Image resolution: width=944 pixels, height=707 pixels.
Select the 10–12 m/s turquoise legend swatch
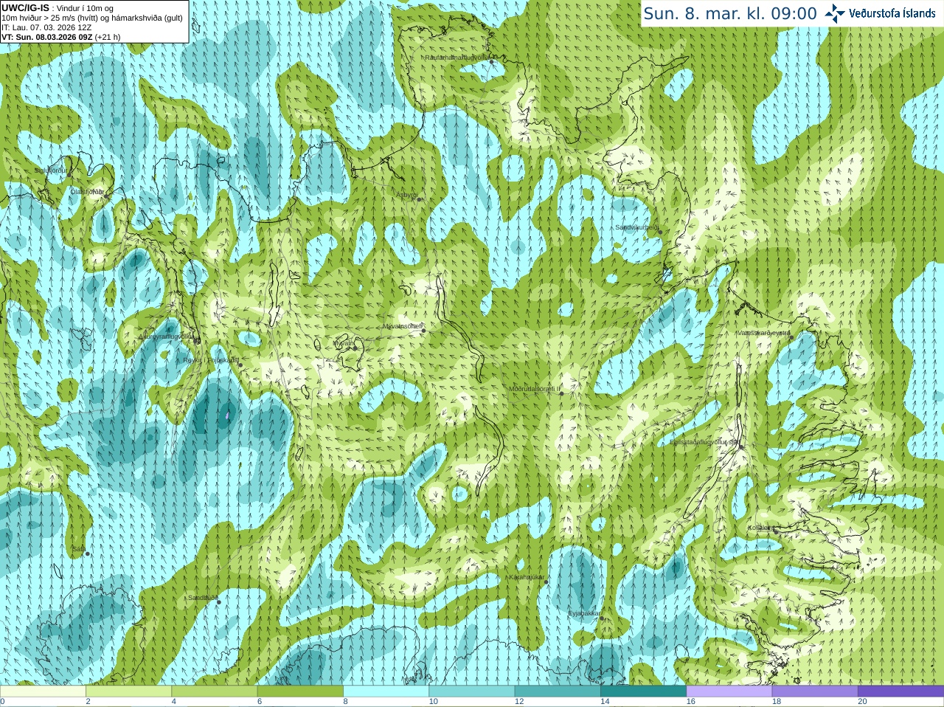[x=472, y=692]
